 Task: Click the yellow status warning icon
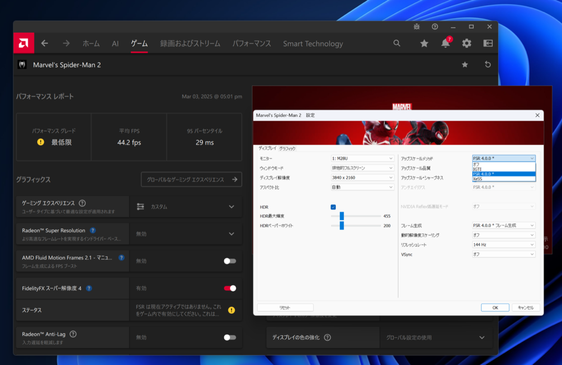[231, 310]
